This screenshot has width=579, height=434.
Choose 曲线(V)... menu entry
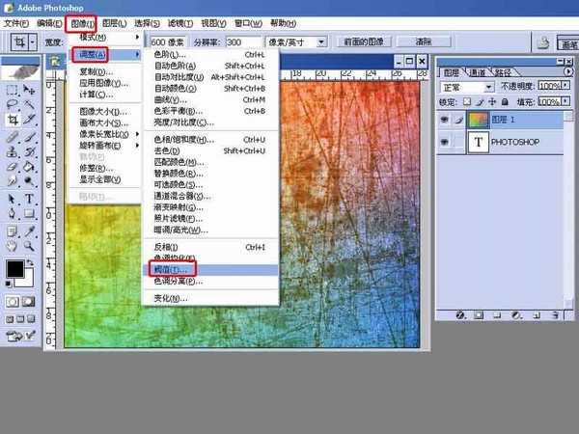click(210, 100)
